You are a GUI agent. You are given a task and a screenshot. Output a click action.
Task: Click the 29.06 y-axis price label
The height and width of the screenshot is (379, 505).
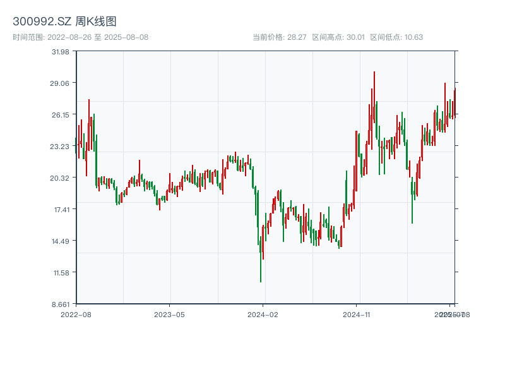click(61, 83)
